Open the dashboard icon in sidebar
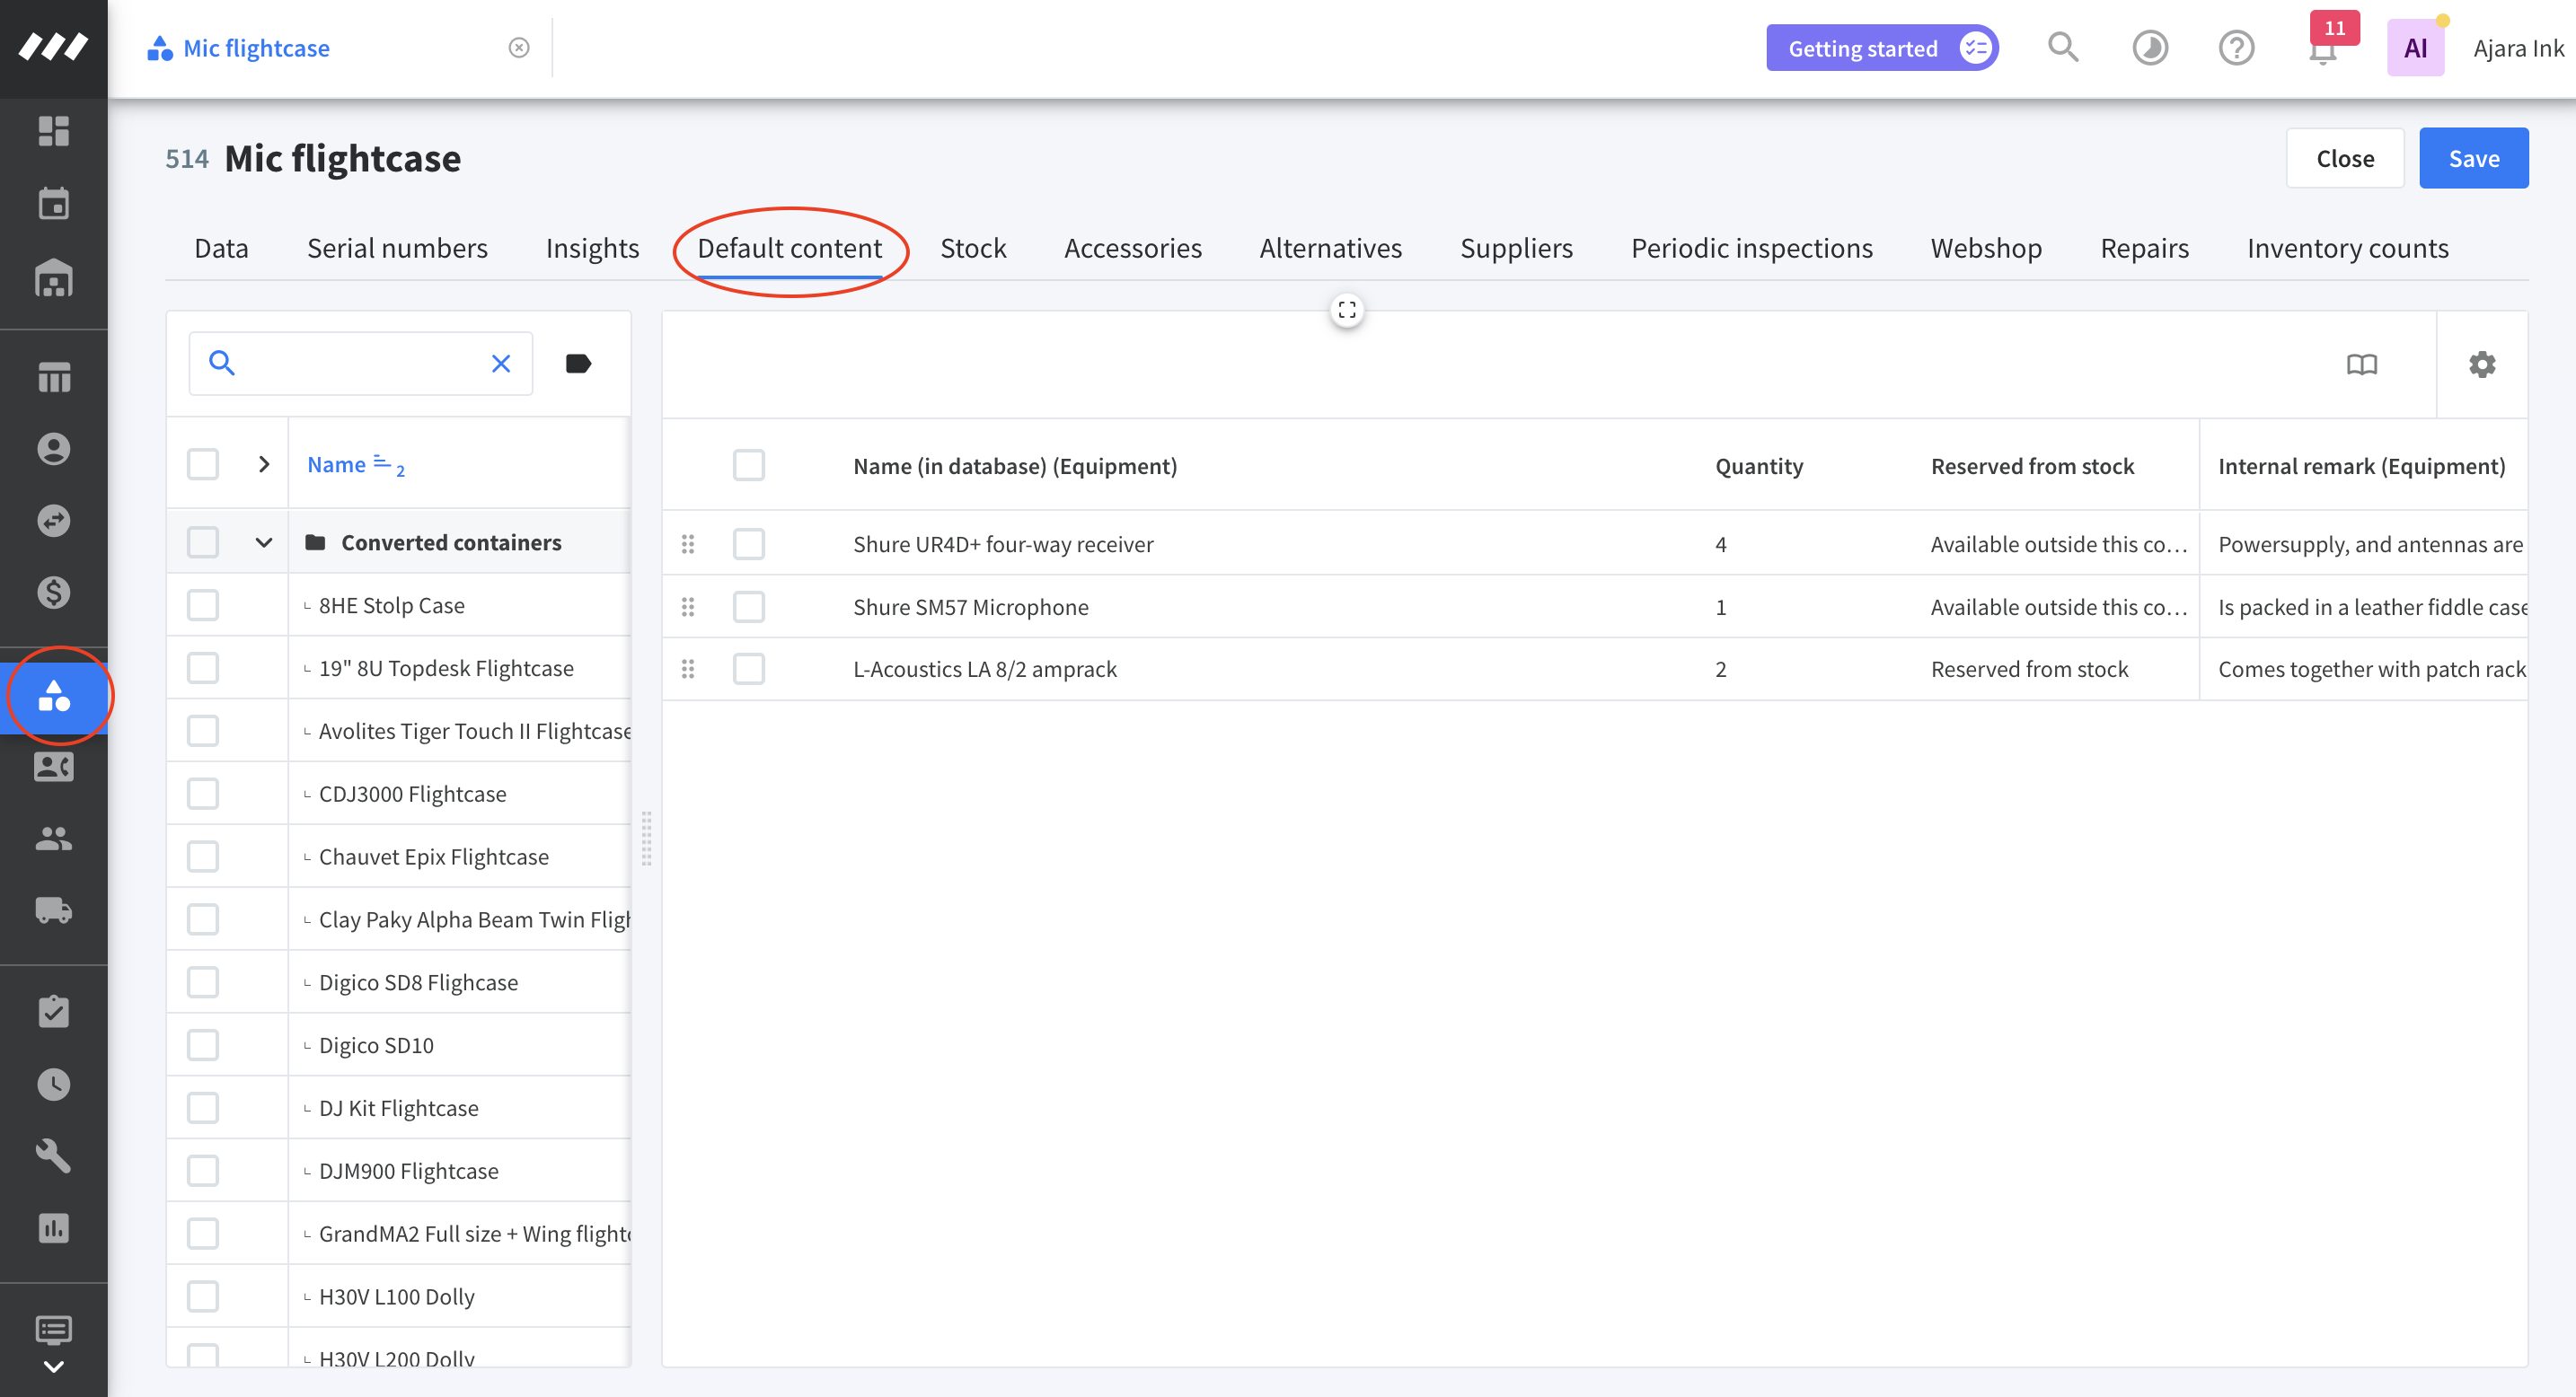This screenshot has width=2576, height=1397. (54, 131)
